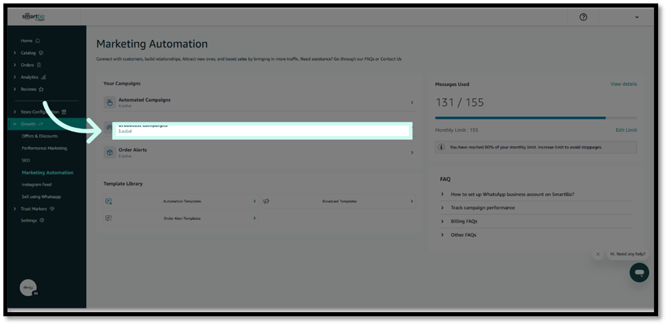
Task: Click the user avatar at bottom left
Action: pyautogui.click(x=28, y=288)
